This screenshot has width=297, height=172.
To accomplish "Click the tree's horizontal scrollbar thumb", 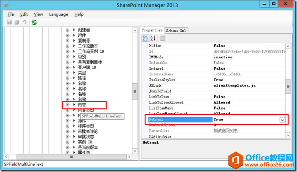I will pyautogui.click(x=71, y=157).
